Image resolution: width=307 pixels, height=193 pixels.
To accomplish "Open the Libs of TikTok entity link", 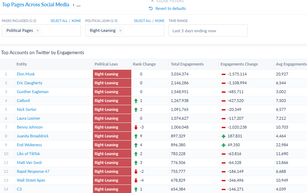I will (28, 154).
